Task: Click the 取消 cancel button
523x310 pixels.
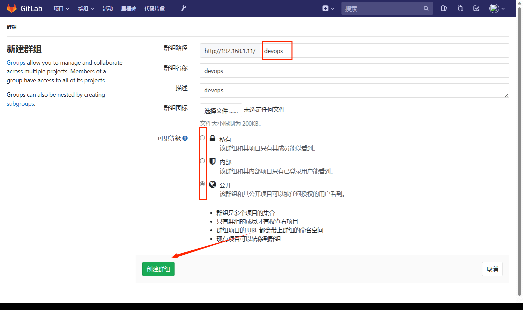Action: 492,269
